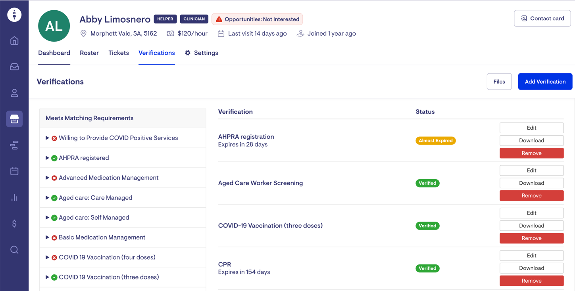Select the marketplace store icon in sidebar
The height and width of the screenshot is (291, 575).
click(14, 119)
